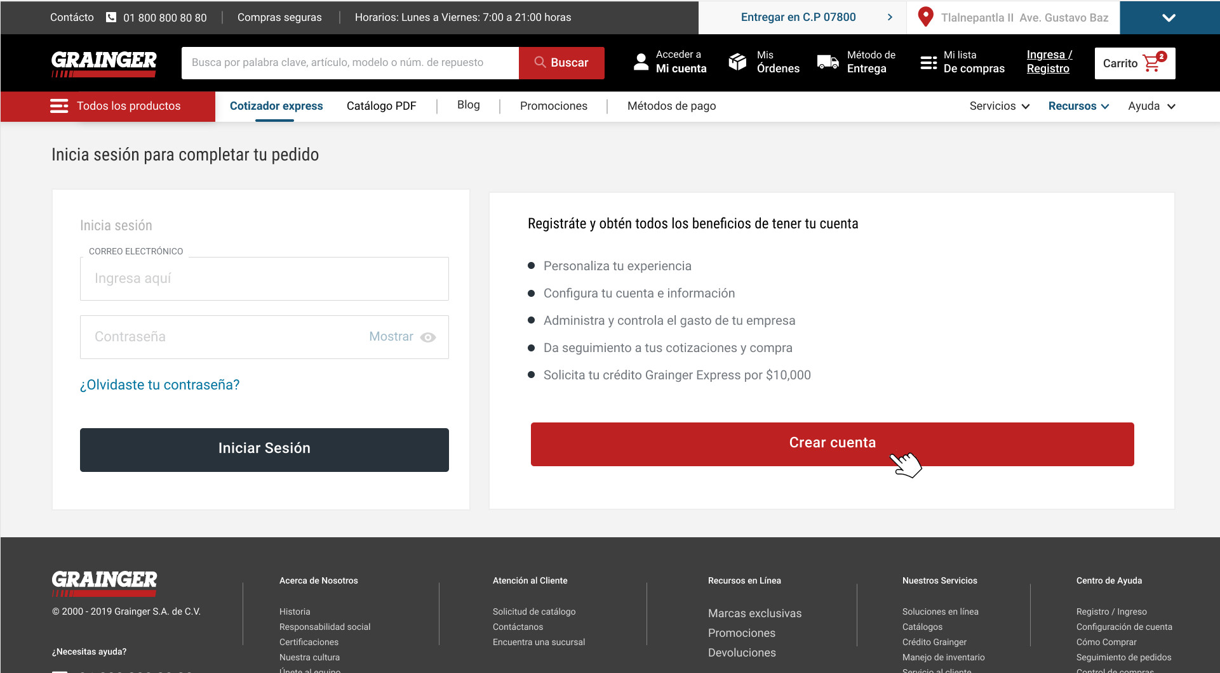Expand the blue store selector dropdown
The width and height of the screenshot is (1220, 673).
click(x=1169, y=17)
